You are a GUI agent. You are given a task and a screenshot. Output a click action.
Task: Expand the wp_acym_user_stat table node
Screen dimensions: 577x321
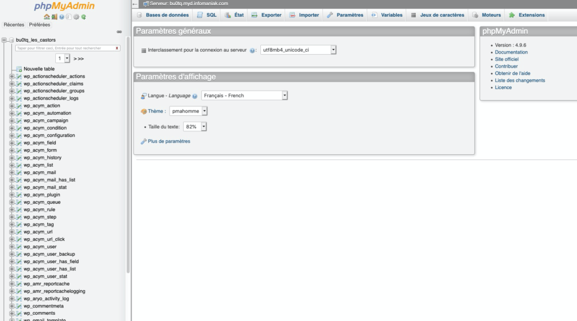[12, 277]
